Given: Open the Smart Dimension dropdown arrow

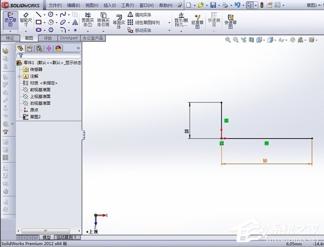Looking at the screenshot, I should pos(26,31).
